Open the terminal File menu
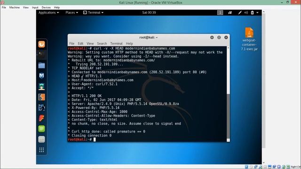The height and width of the screenshot is (169, 301). point(72,44)
